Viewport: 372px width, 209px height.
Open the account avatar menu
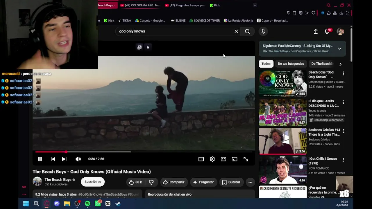[x=340, y=31]
